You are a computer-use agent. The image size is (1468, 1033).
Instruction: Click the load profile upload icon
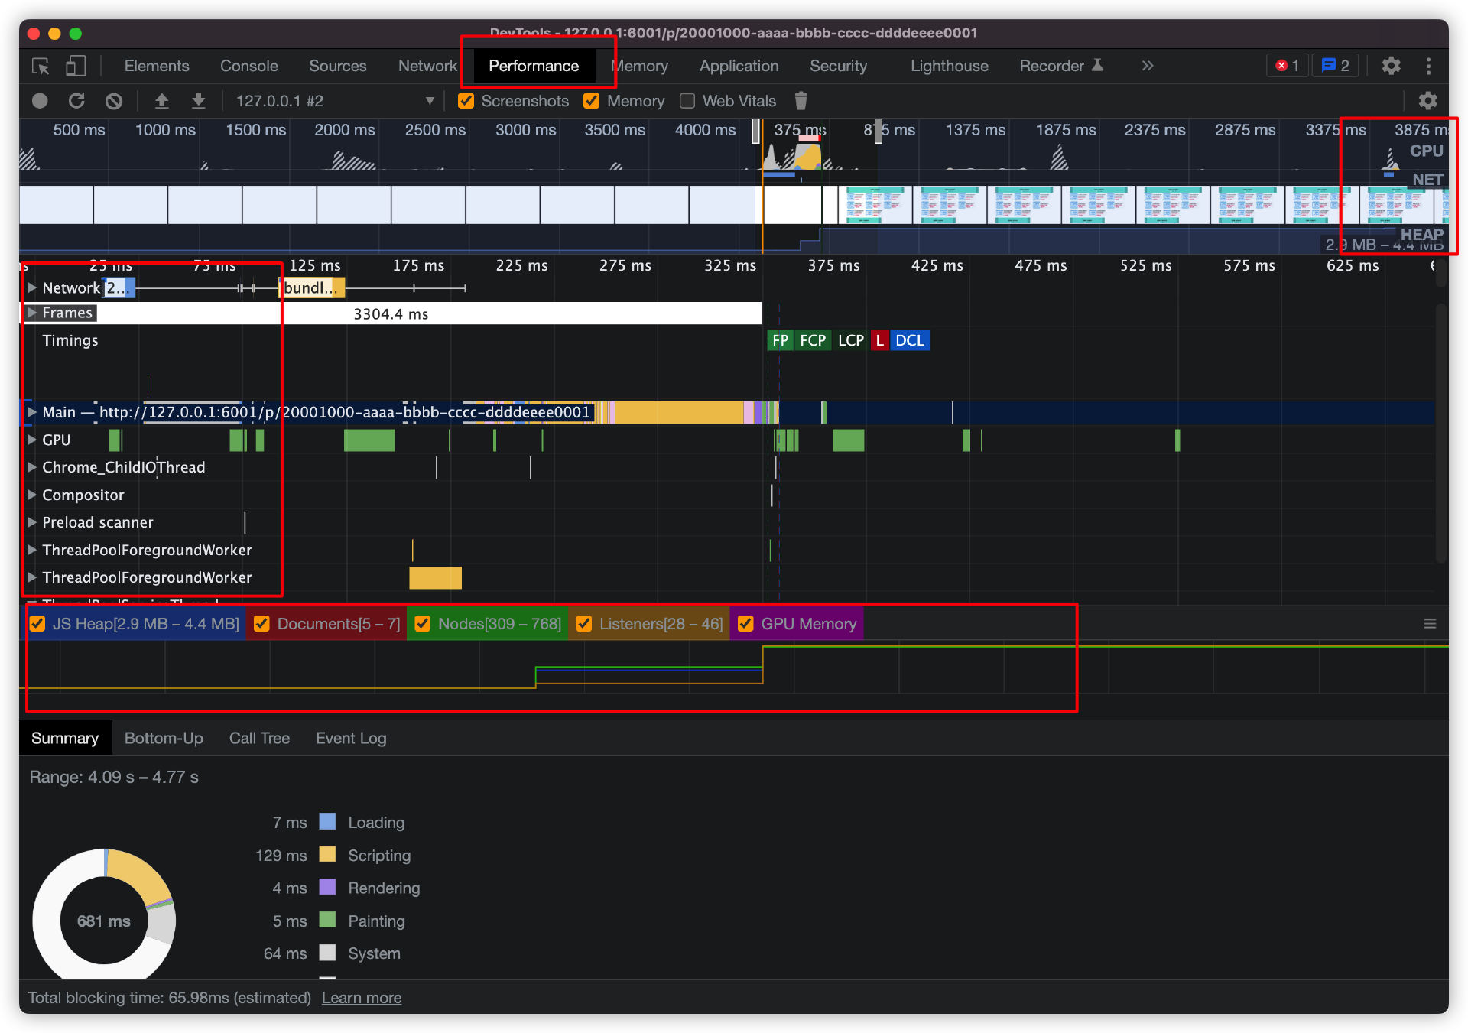click(x=161, y=101)
